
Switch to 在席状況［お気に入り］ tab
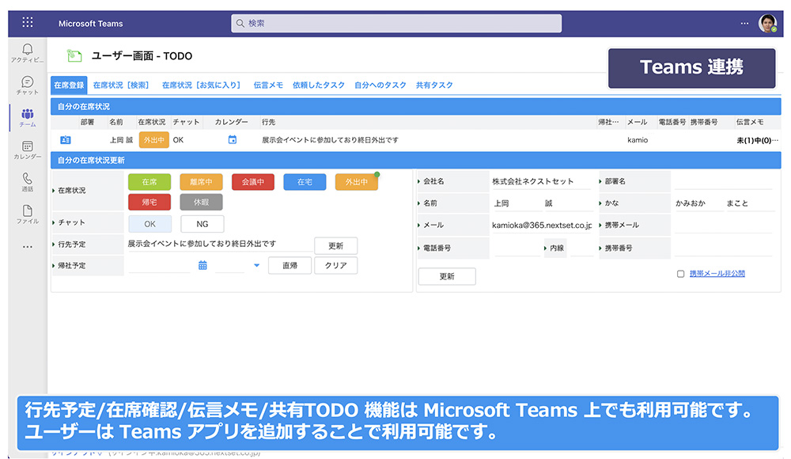201,85
